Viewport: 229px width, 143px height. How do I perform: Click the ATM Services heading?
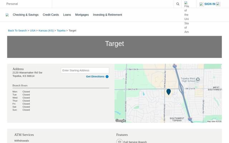coord(24,135)
